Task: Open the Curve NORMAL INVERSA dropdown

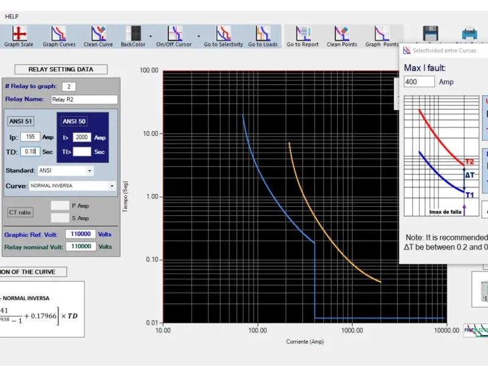Action: pyautogui.click(x=112, y=186)
